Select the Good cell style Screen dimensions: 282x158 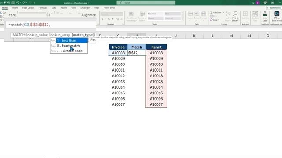[156, 18]
